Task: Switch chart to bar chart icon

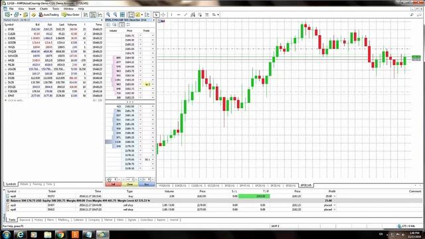Action: pyautogui.click(x=86, y=15)
